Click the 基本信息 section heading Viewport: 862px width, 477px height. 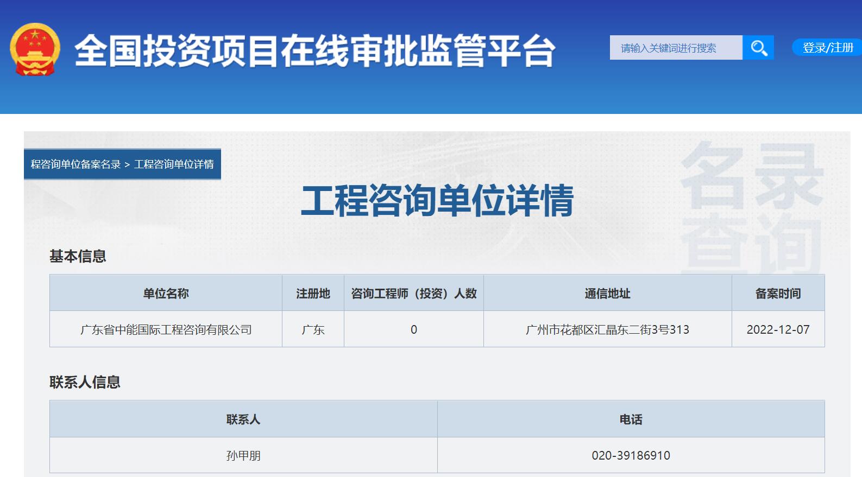[78, 256]
